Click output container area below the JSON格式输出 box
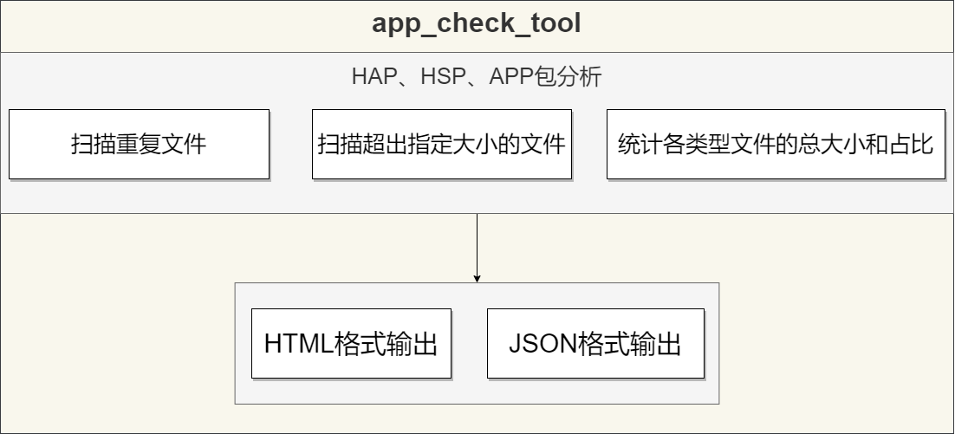 coord(595,391)
